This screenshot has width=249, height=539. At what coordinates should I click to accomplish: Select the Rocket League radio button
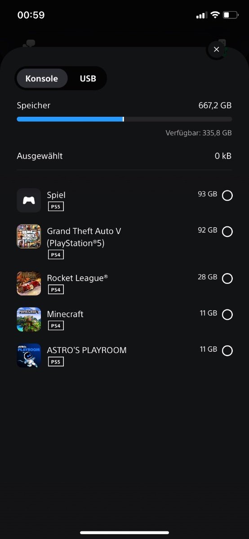click(227, 278)
